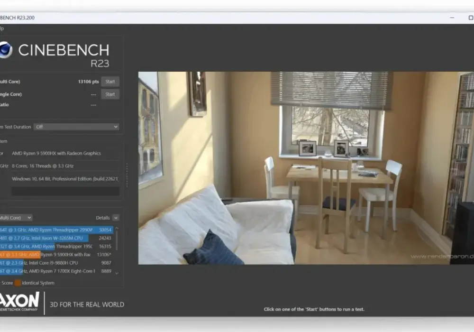Screen dimensions: 474x332
Task: Select the Intel Xeon W-3265M ranking entry
Action: (x=56, y=238)
